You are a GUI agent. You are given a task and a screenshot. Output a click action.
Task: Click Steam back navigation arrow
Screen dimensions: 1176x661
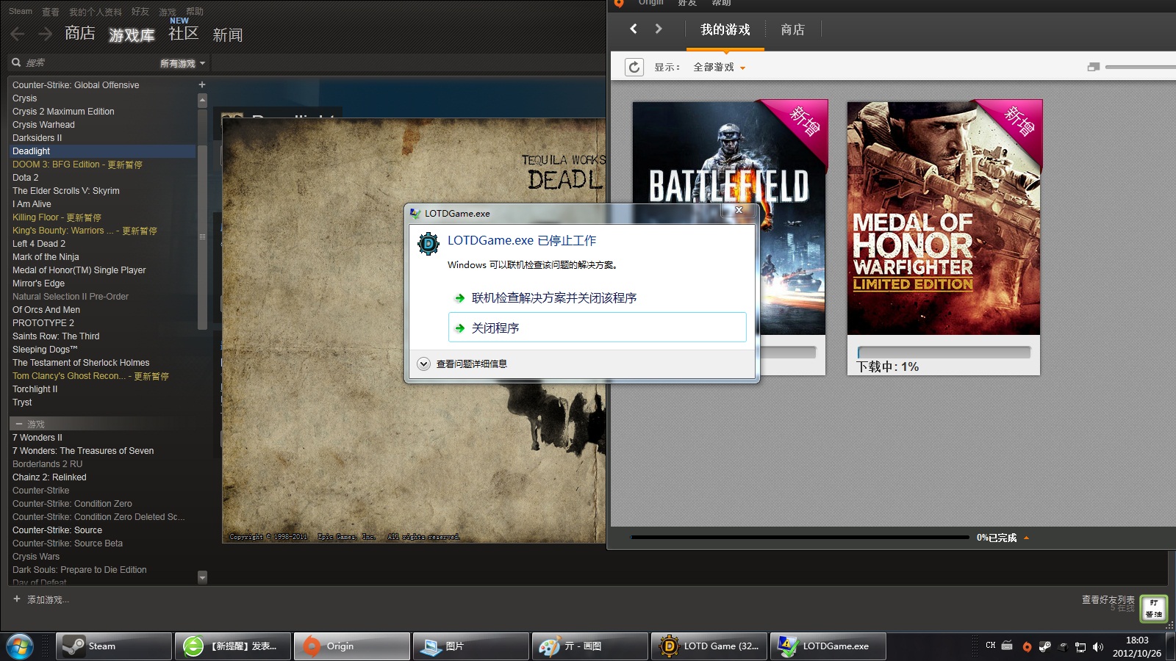click(18, 34)
